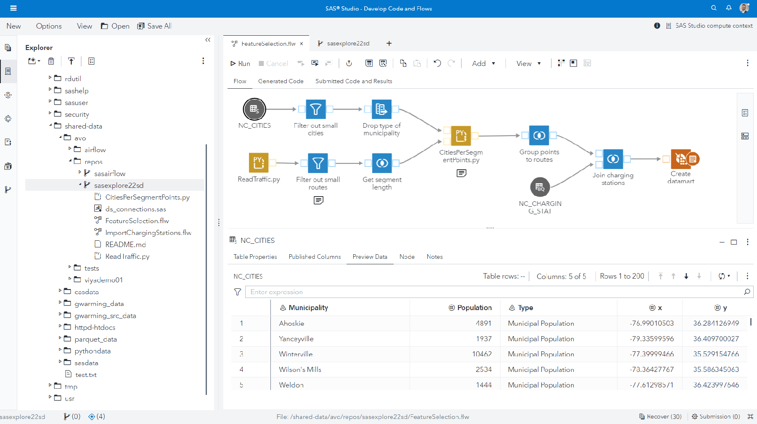
Task: Select the ReadTraffic.py node in the flow
Action: coord(259,163)
